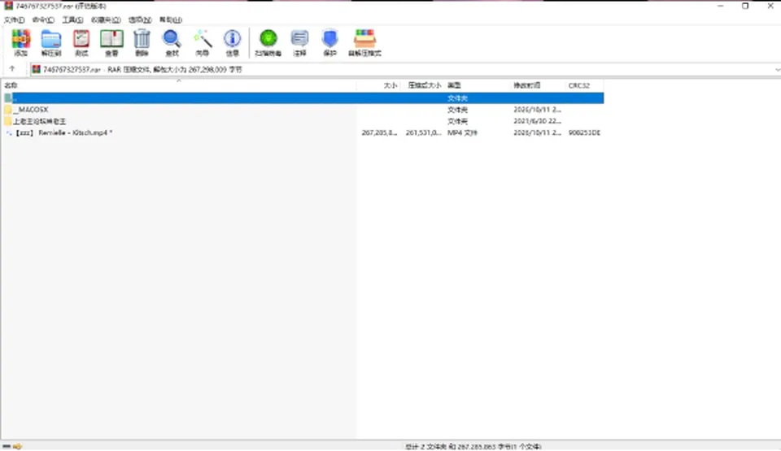The width and height of the screenshot is (781, 451).
Task: Open the Find (查找) magnifier tool
Action: point(172,42)
